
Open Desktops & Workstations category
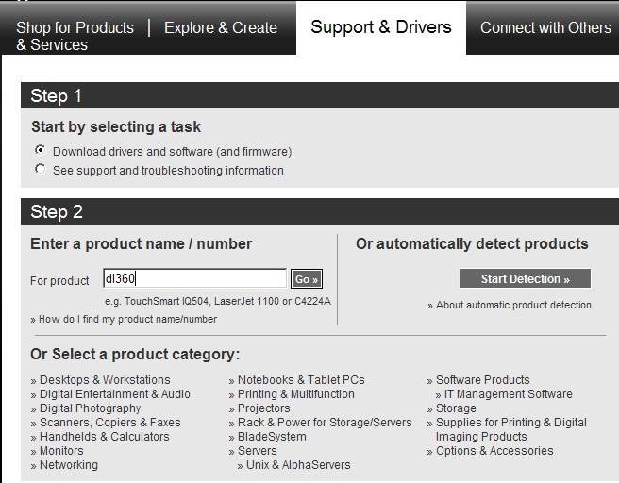[x=105, y=379]
